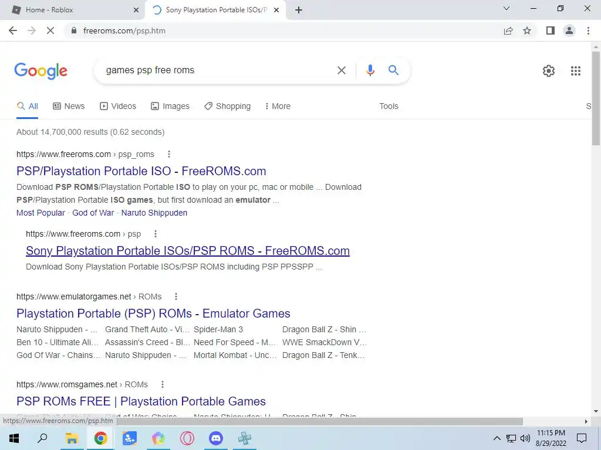Image resolution: width=601 pixels, height=450 pixels.
Task: Open Sony Playstation Portable ISOs/PSP ROMS link
Action: coord(188,251)
